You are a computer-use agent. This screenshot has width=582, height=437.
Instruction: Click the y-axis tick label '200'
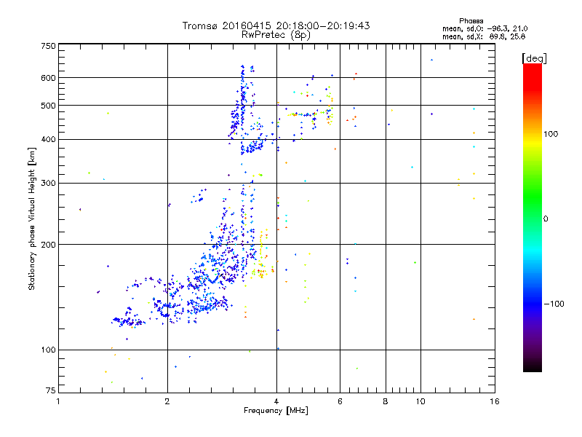coord(49,245)
